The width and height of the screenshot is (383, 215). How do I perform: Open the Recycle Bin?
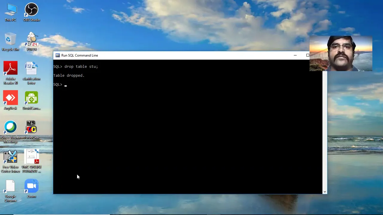pyautogui.click(x=10, y=42)
